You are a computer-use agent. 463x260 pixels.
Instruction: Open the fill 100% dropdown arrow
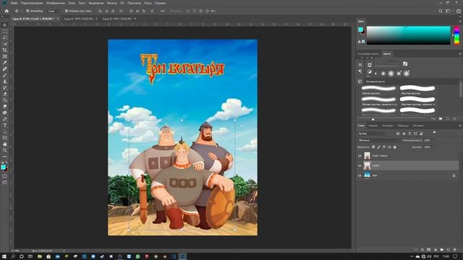coord(433,147)
